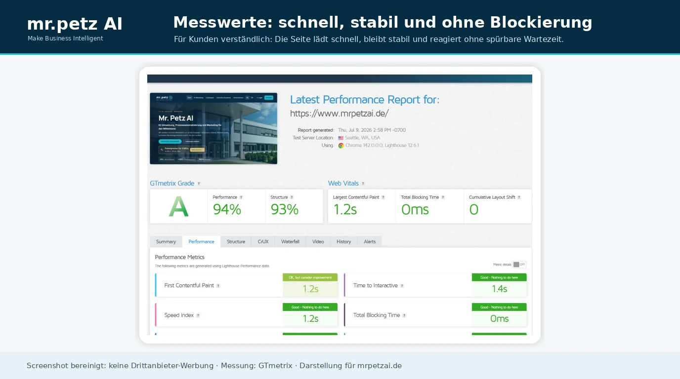
Task: Click the help icon in Total Blocking Time metric row
Action: pyautogui.click(x=404, y=315)
